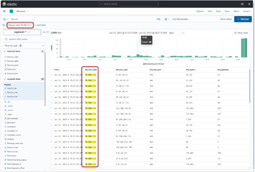
Task: Click the Search Elastic input field
Action: point(129,4)
